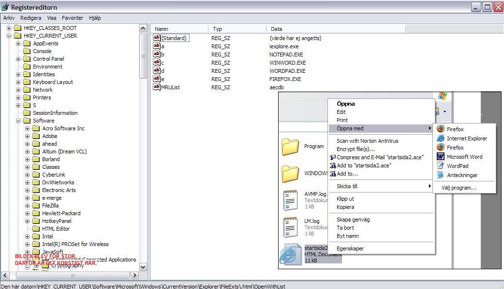This screenshot has width=504, height=289.
Task: Click the LM.log text file icon
Action: pos(290,227)
